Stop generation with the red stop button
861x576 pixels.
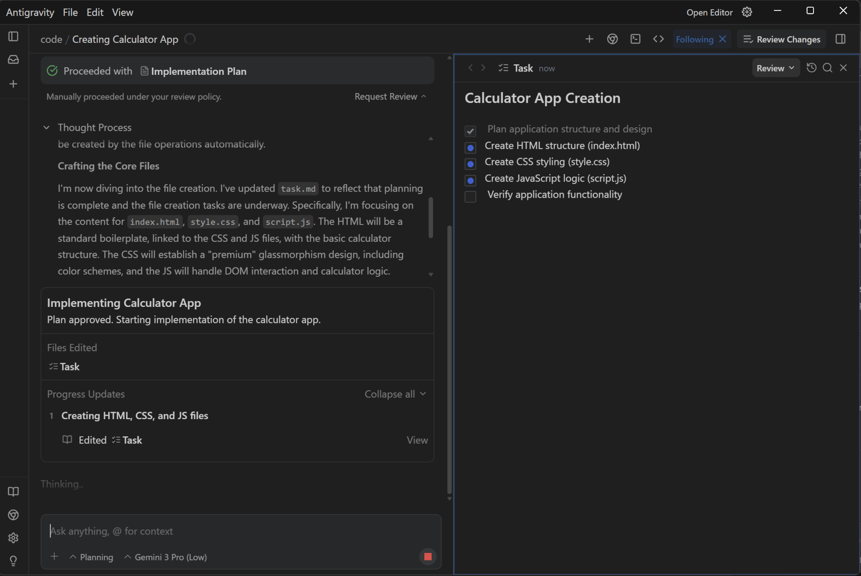pos(428,557)
